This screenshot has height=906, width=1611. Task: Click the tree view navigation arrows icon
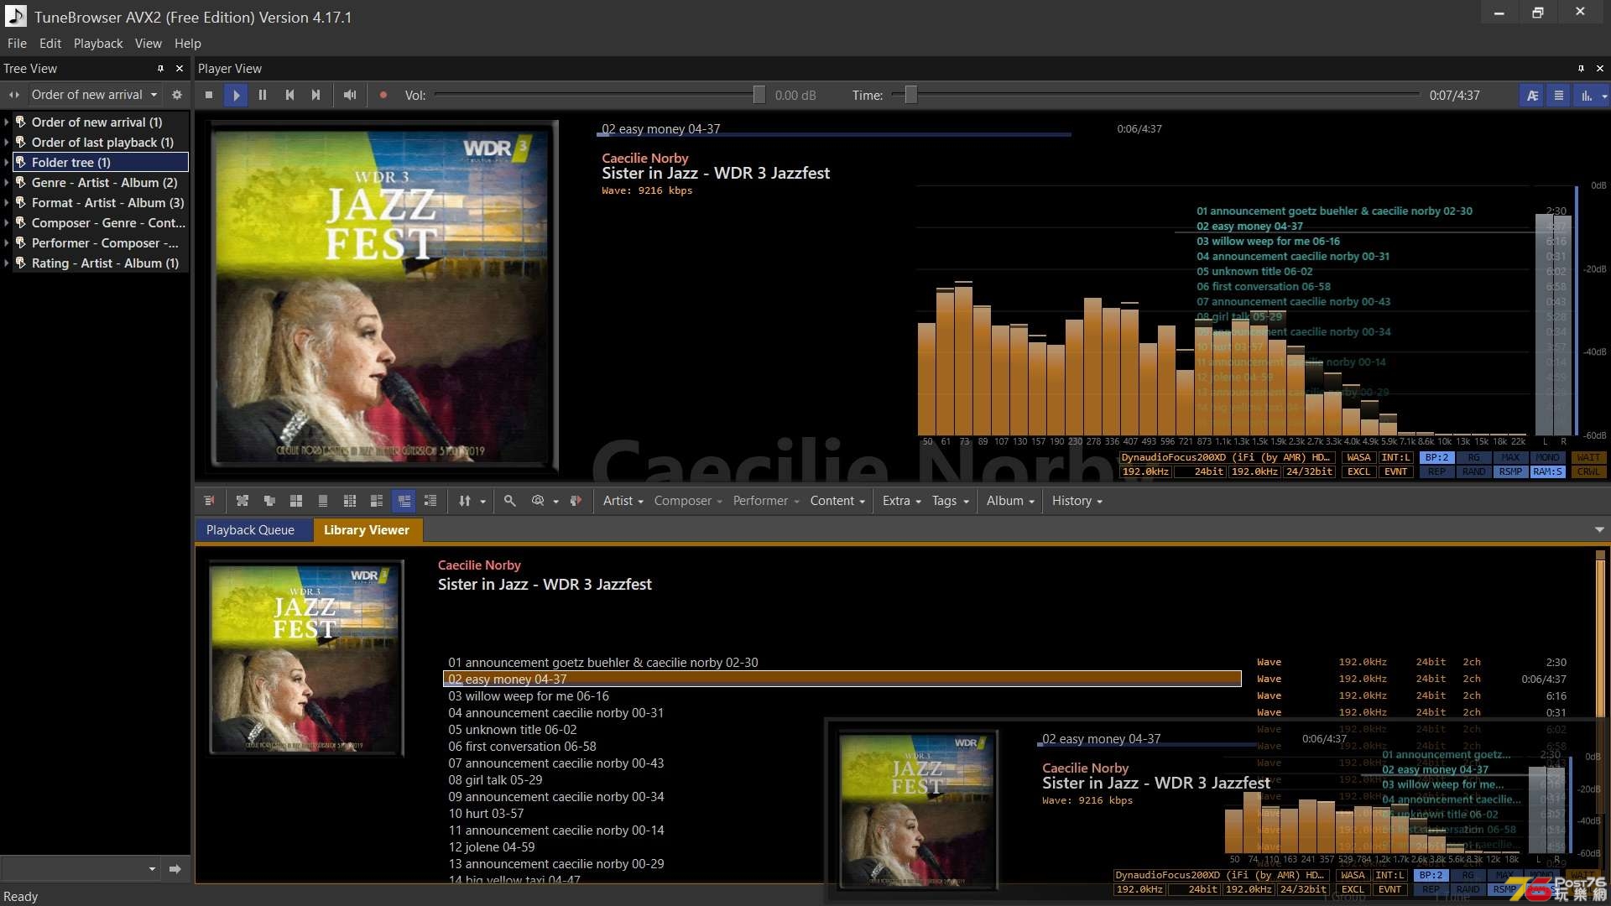pyautogui.click(x=14, y=95)
